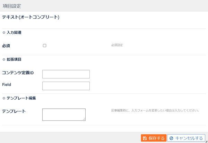Click the bullet icon beside テンプレート編集

(x=4, y=98)
